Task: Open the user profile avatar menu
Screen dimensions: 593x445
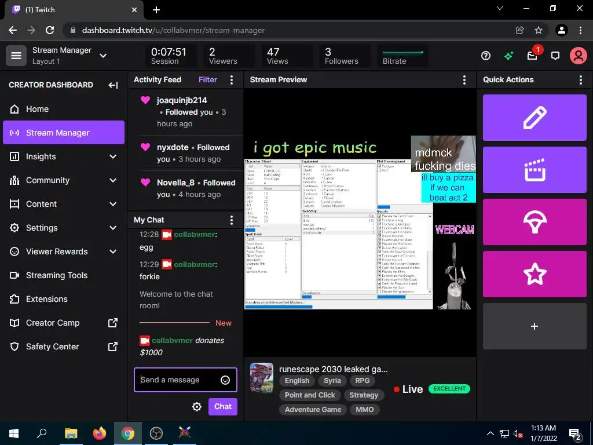Action: tap(579, 56)
